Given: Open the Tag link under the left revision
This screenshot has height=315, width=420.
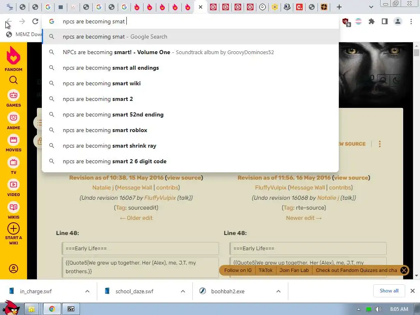Looking at the screenshot, I should [120, 208].
